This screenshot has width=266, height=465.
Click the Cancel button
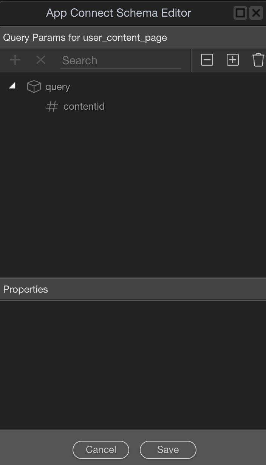point(101,449)
